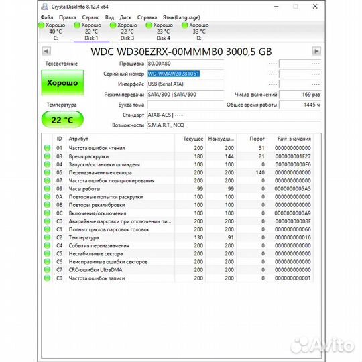Image resolution: width=362 pixels, height=362 pixels.
Task: Click the Стандарт field ATA8-ACS
Action: coord(234,115)
